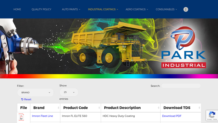Expand the Industrial Coatings menu

pos(103,9)
